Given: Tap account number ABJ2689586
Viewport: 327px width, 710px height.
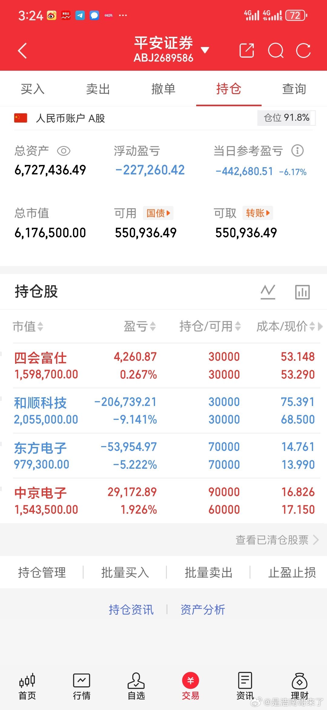Looking at the screenshot, I should pyautogui.click(x=163, y=58).
